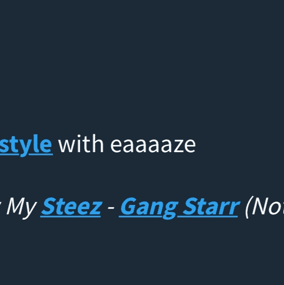
Task: Click the word "with" after style
Action: pos(81,144)
